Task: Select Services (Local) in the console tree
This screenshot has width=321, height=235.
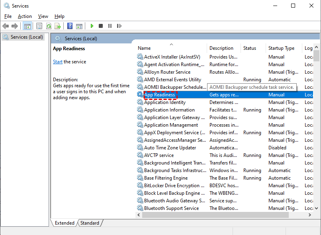Action: 27,37
